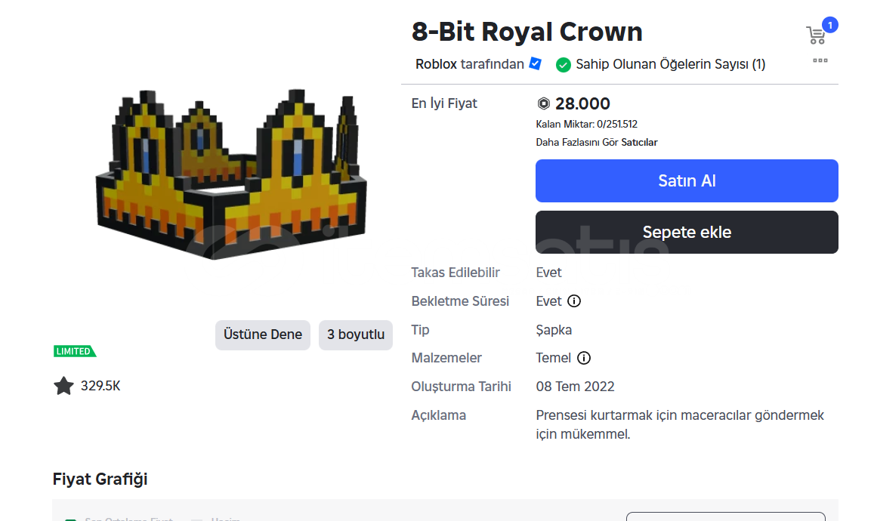874x521 pixels.
Task: Toggle the green average price legend checkbox
Action: [x=70, y=519]
